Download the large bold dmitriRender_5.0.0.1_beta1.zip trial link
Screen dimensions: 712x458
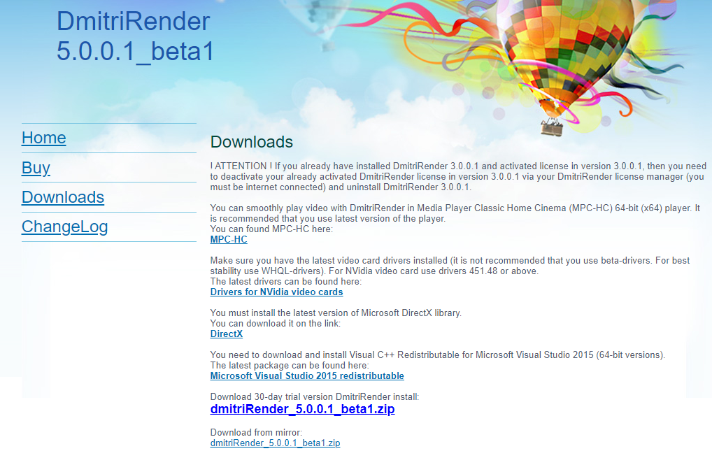(302, 409)
